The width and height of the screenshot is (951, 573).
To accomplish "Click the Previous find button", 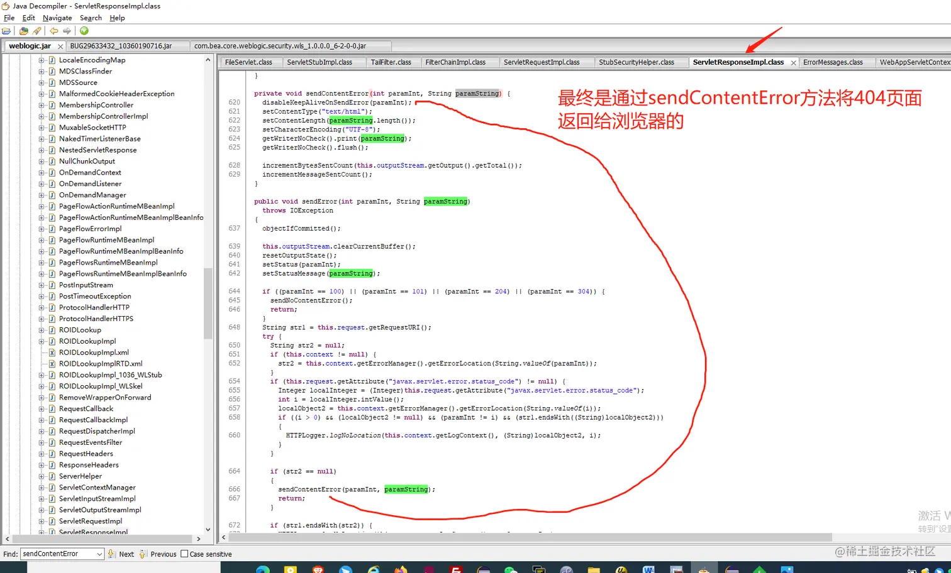I will tap(158, 554).
